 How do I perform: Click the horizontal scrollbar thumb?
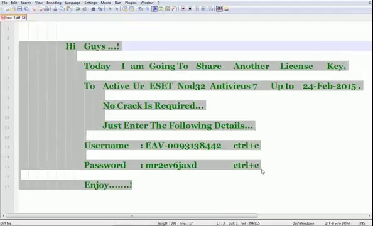point(131,216)
